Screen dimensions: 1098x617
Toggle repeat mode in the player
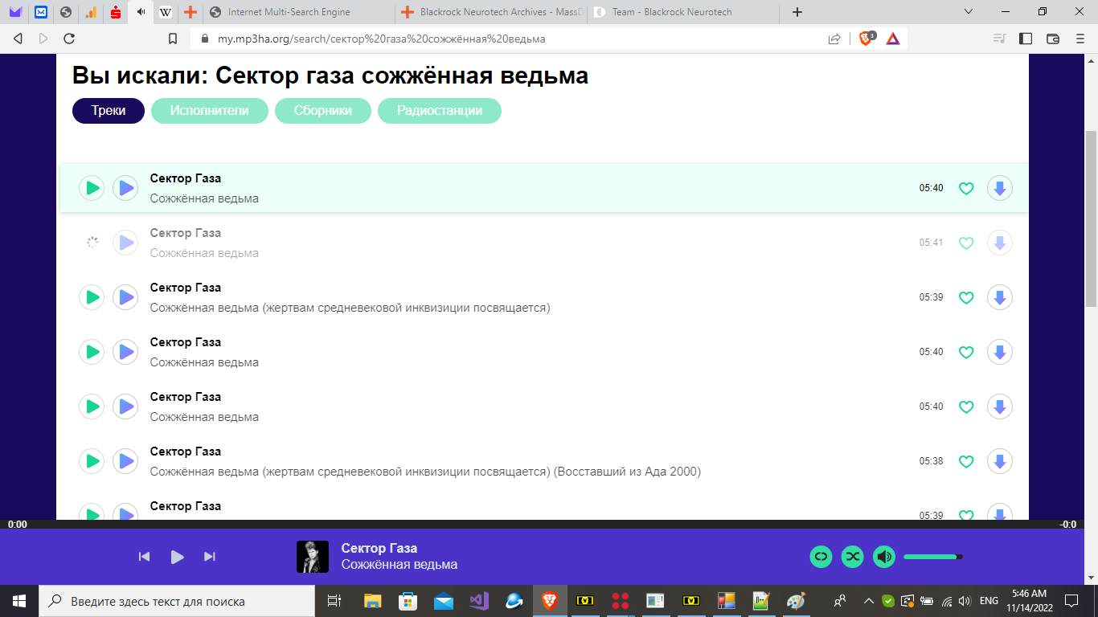(x=821, y=557)
